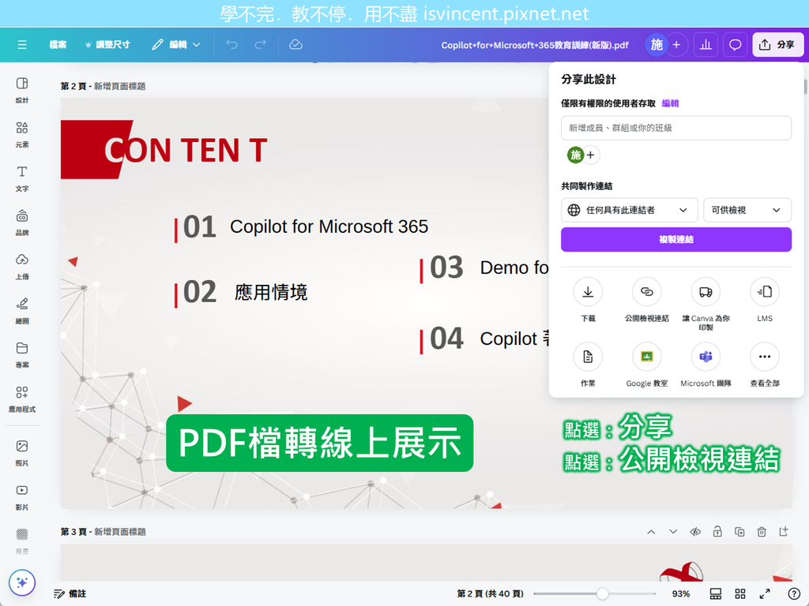
Task: Duplicate page 3
Action: tap(739, 532)
